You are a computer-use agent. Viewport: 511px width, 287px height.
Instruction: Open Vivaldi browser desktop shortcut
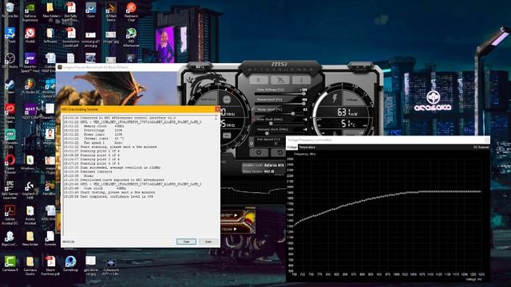pyautogui.click(x=30, y=36)
